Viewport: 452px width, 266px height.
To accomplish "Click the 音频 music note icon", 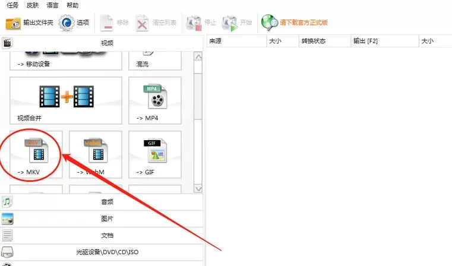I will [7, 202].
